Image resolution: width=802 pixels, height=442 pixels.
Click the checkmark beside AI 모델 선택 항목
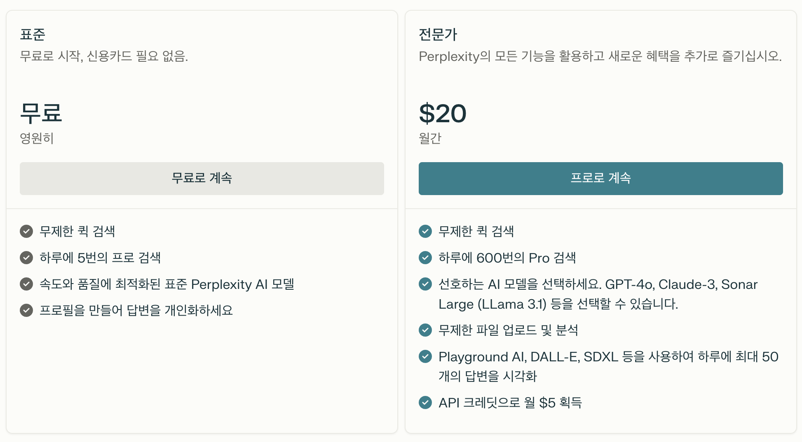click(425, 284)
